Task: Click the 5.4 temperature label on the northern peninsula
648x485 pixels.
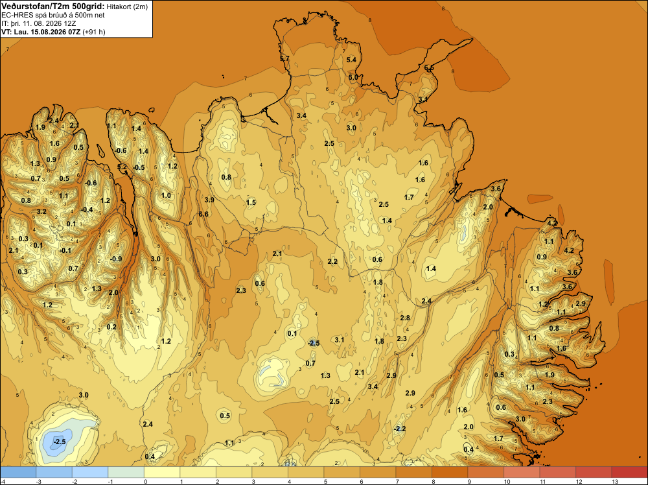Action: 351,60
